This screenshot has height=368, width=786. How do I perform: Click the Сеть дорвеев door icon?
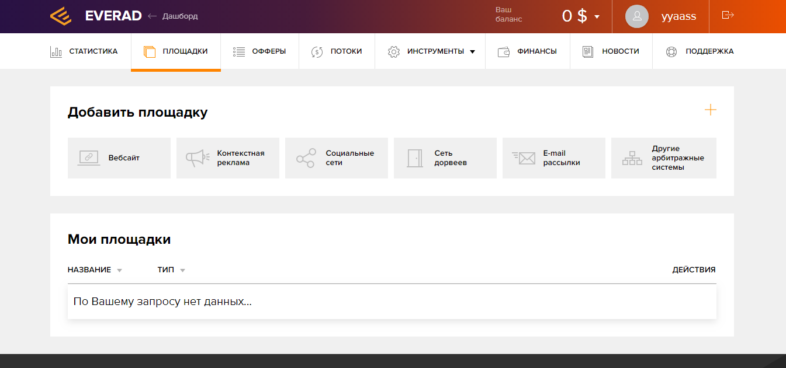[x=415, y=158]
